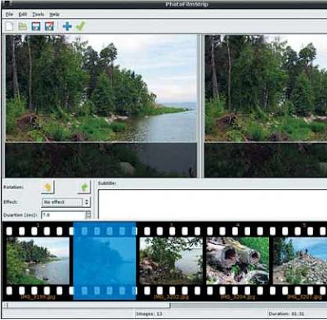327x320 pixels.
Task: Rotate image right with green arrow button
Action: (84, 187)
